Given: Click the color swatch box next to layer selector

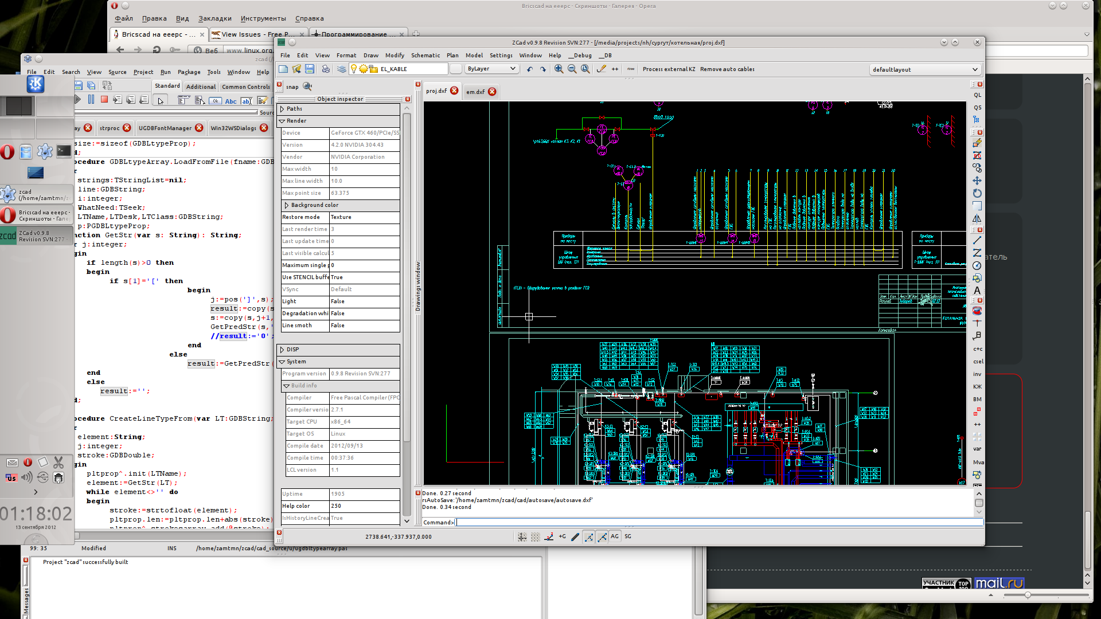Looking at the screenshot, I should coord(456,69).
